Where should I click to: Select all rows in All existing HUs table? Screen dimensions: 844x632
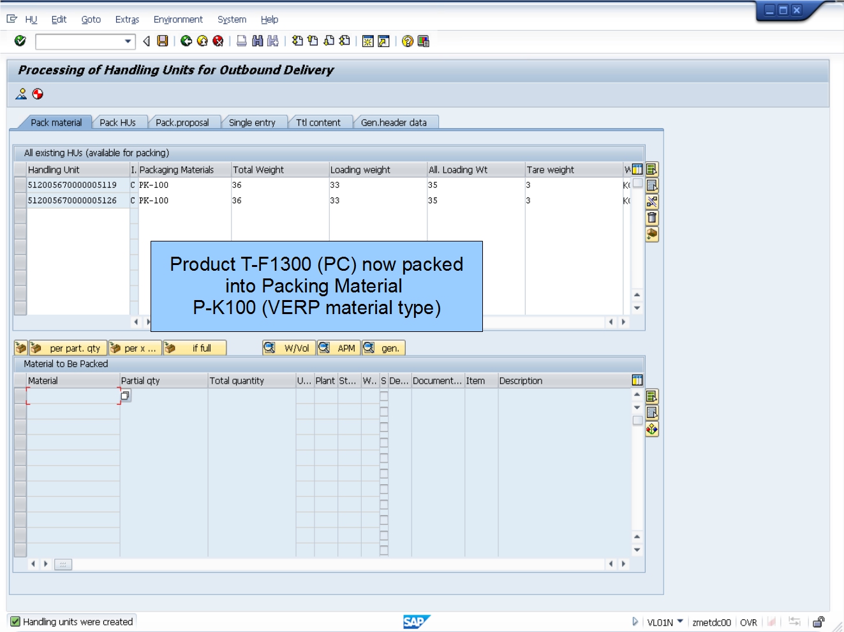tap(652, 169)
